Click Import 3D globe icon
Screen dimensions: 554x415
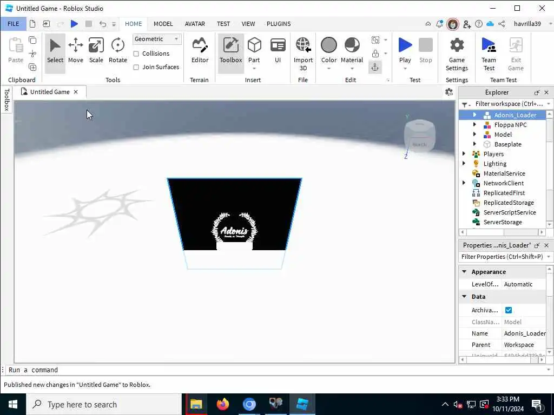[x=303, y=45]
